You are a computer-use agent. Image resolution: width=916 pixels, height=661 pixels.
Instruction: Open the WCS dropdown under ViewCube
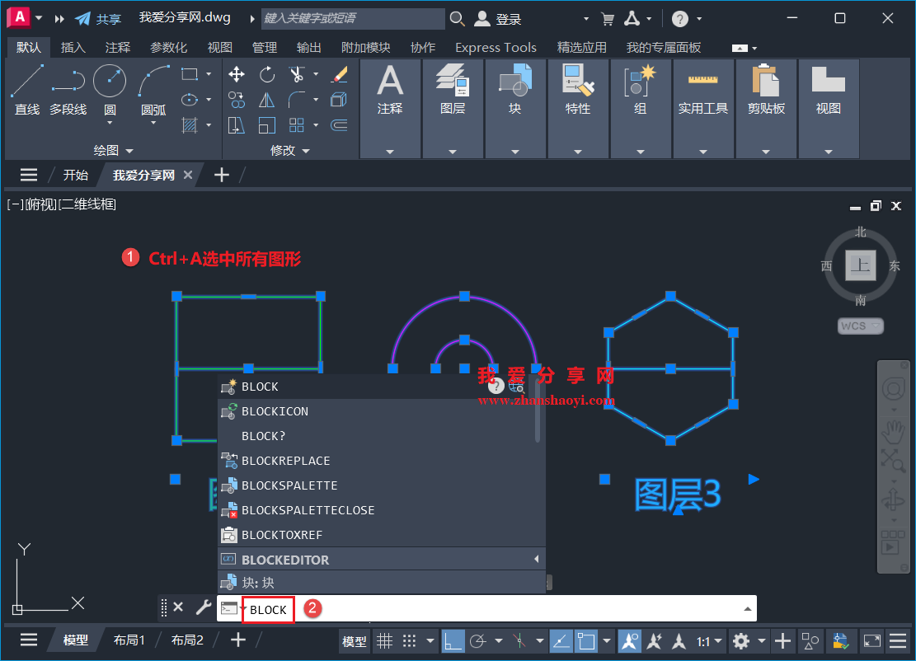click(x=859, y=326)
